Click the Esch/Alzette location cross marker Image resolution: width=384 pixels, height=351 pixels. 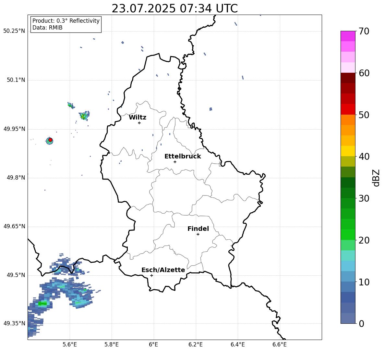151,275
